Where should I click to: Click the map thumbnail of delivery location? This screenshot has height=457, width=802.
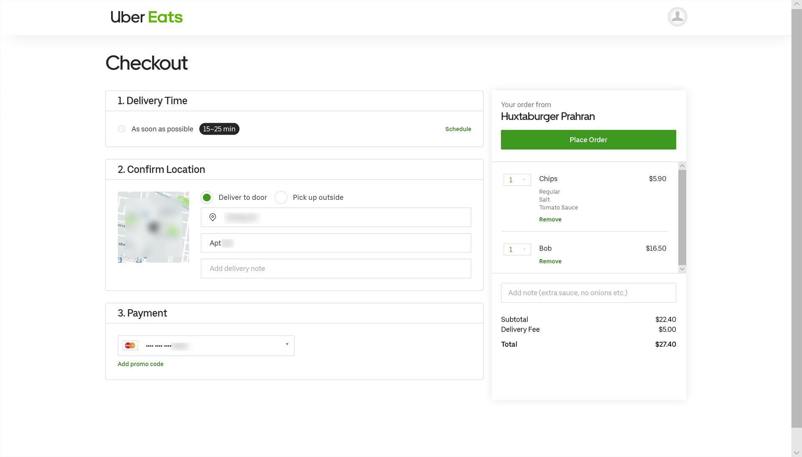[x=153, y=227]
